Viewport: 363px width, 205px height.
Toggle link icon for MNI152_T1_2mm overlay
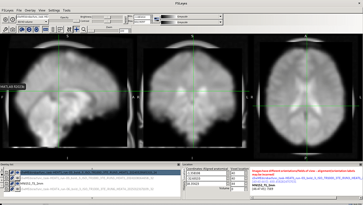point(12,183)
